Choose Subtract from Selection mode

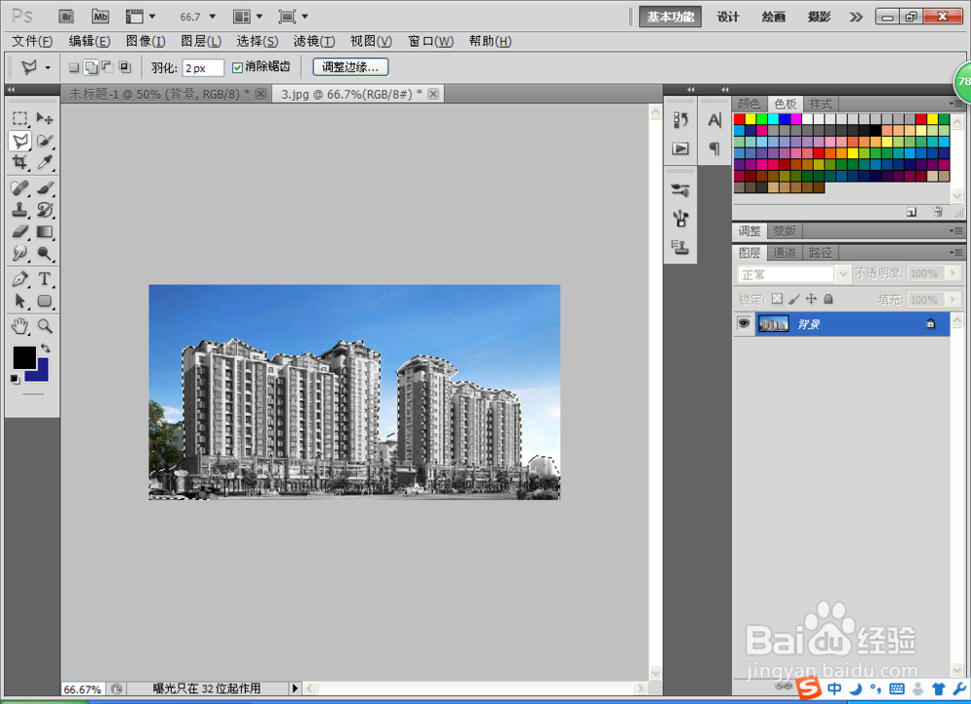point(108,67)
